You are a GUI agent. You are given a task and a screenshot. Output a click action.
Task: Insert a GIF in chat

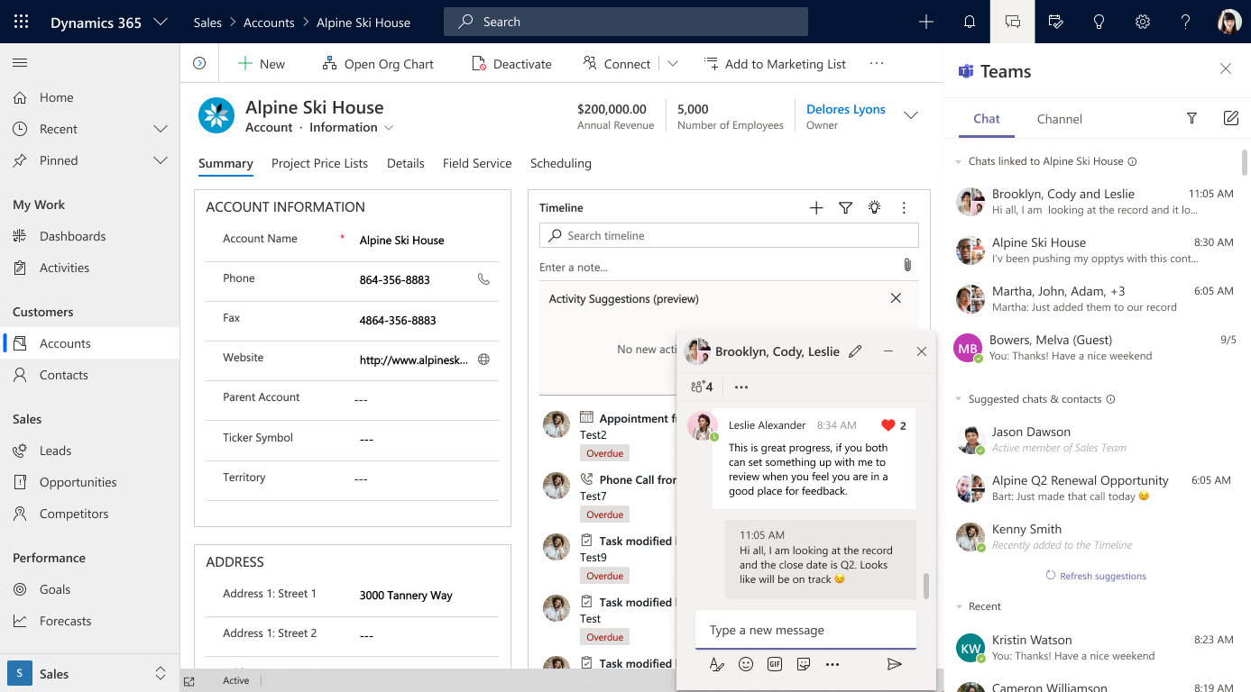pyautogui.click(x=775, y=664)
